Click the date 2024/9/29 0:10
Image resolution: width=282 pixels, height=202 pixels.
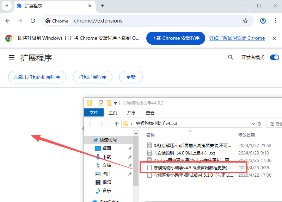pyautogui.click(x=253, y=153)
